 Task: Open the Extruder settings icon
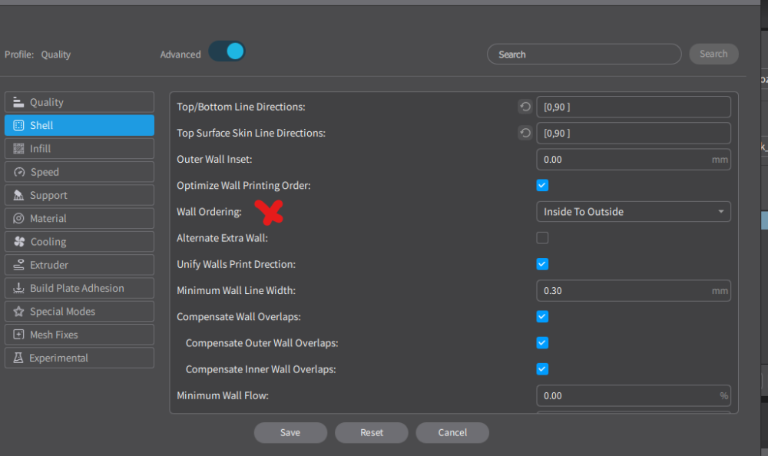(x=18, y=265)
